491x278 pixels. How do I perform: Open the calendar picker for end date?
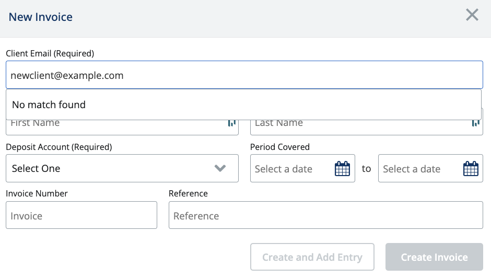pos(471,169)
